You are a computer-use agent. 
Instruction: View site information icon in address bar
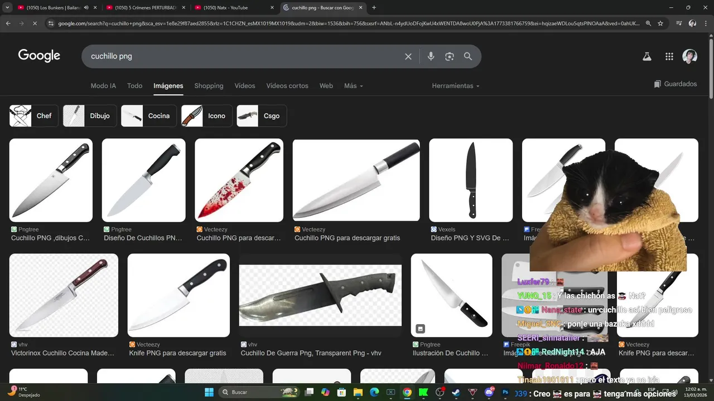(x=51, y=23)
